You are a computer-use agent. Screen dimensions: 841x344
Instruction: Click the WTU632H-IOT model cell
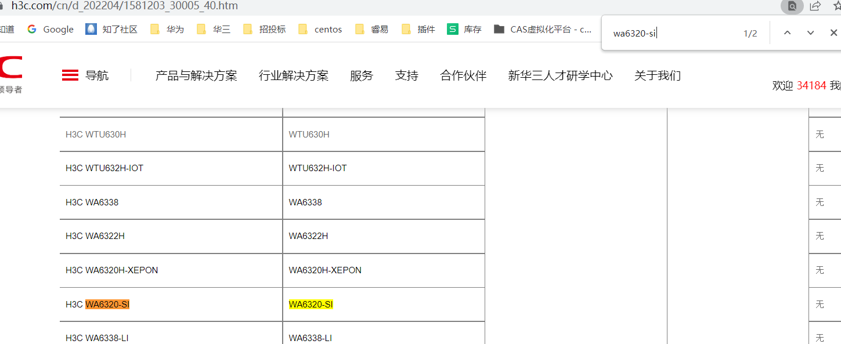tap(384, 168)
